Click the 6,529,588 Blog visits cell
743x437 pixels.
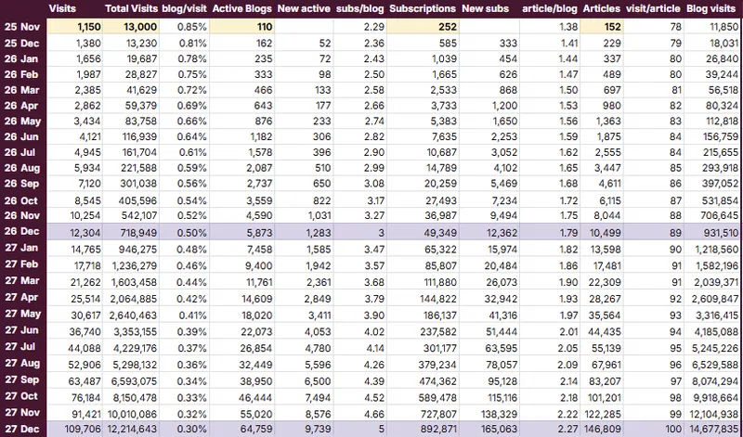pyautogui.click(x=712, y=366)
